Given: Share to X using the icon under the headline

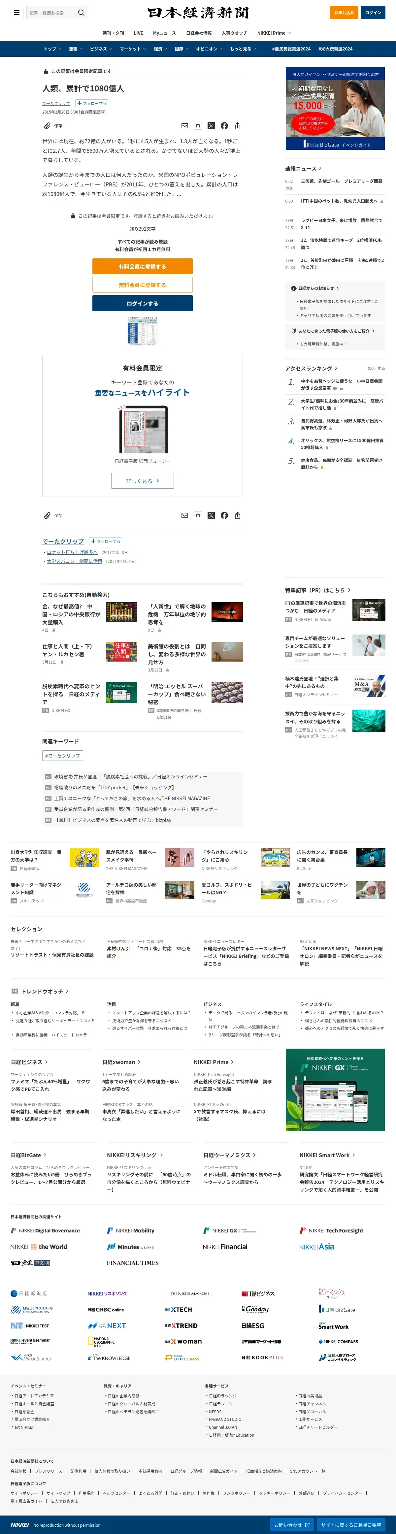Looking at the screenshot, I should (211, 126).
